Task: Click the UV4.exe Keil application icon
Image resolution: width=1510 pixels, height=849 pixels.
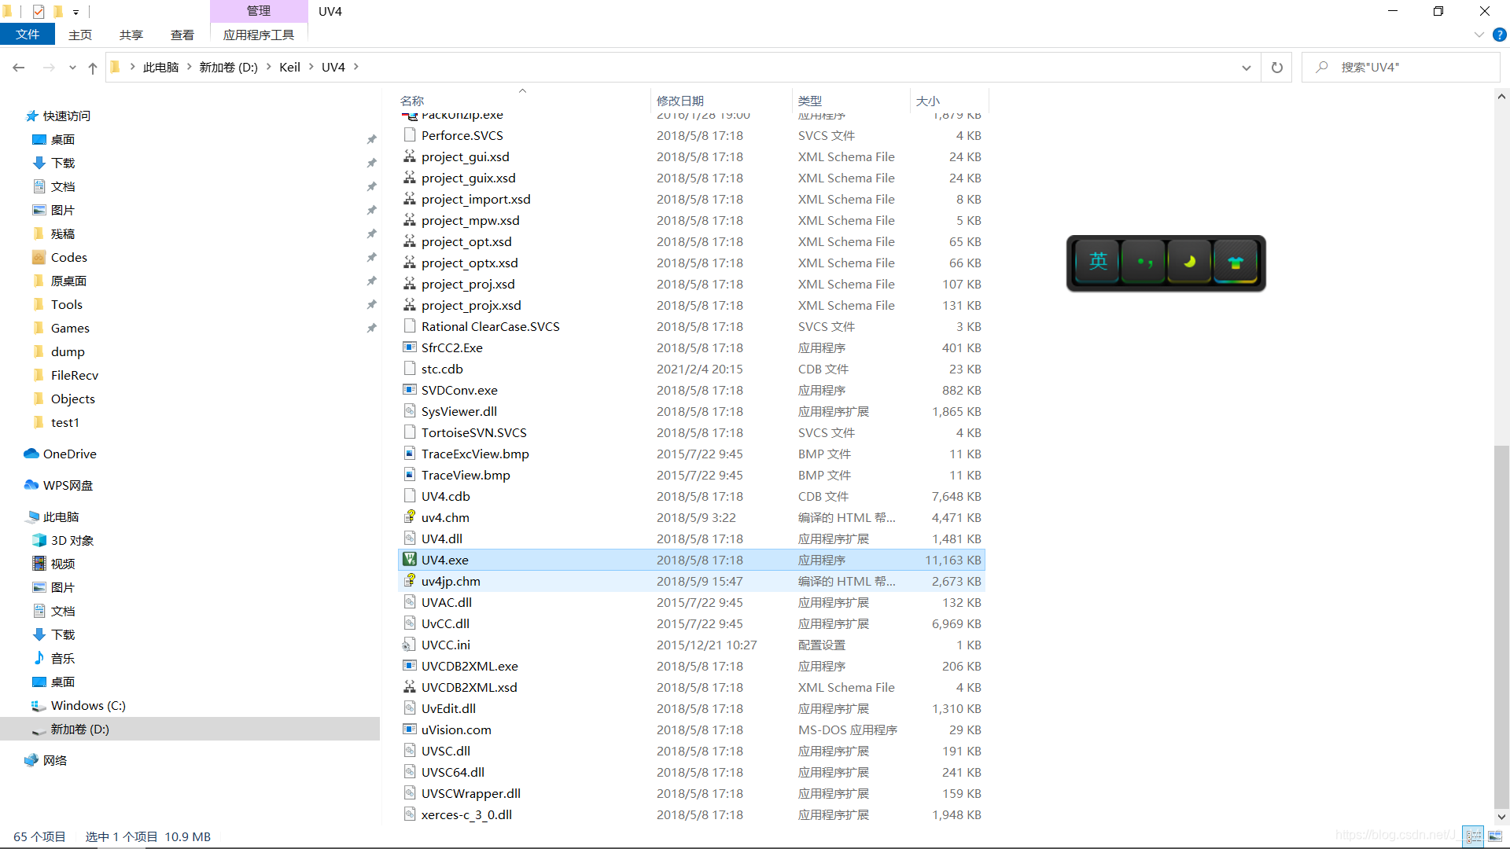Action: [409, 560]
